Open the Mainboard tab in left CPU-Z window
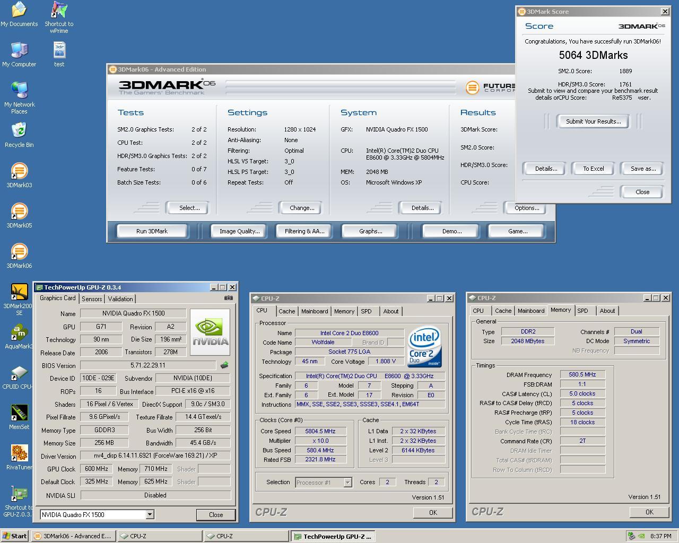Image resolution: width=679 pixels, height=543 pixels. pos(315,311)
